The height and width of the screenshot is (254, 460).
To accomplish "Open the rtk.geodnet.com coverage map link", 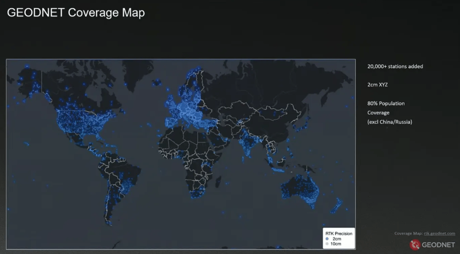I will 439,233.
